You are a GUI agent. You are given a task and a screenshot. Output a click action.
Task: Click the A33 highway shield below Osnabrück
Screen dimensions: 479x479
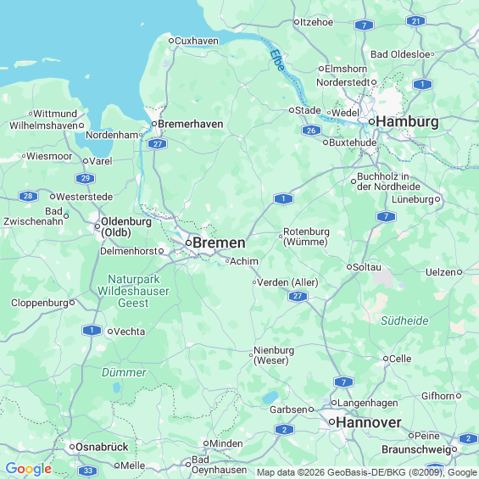[x=87, y=471]
